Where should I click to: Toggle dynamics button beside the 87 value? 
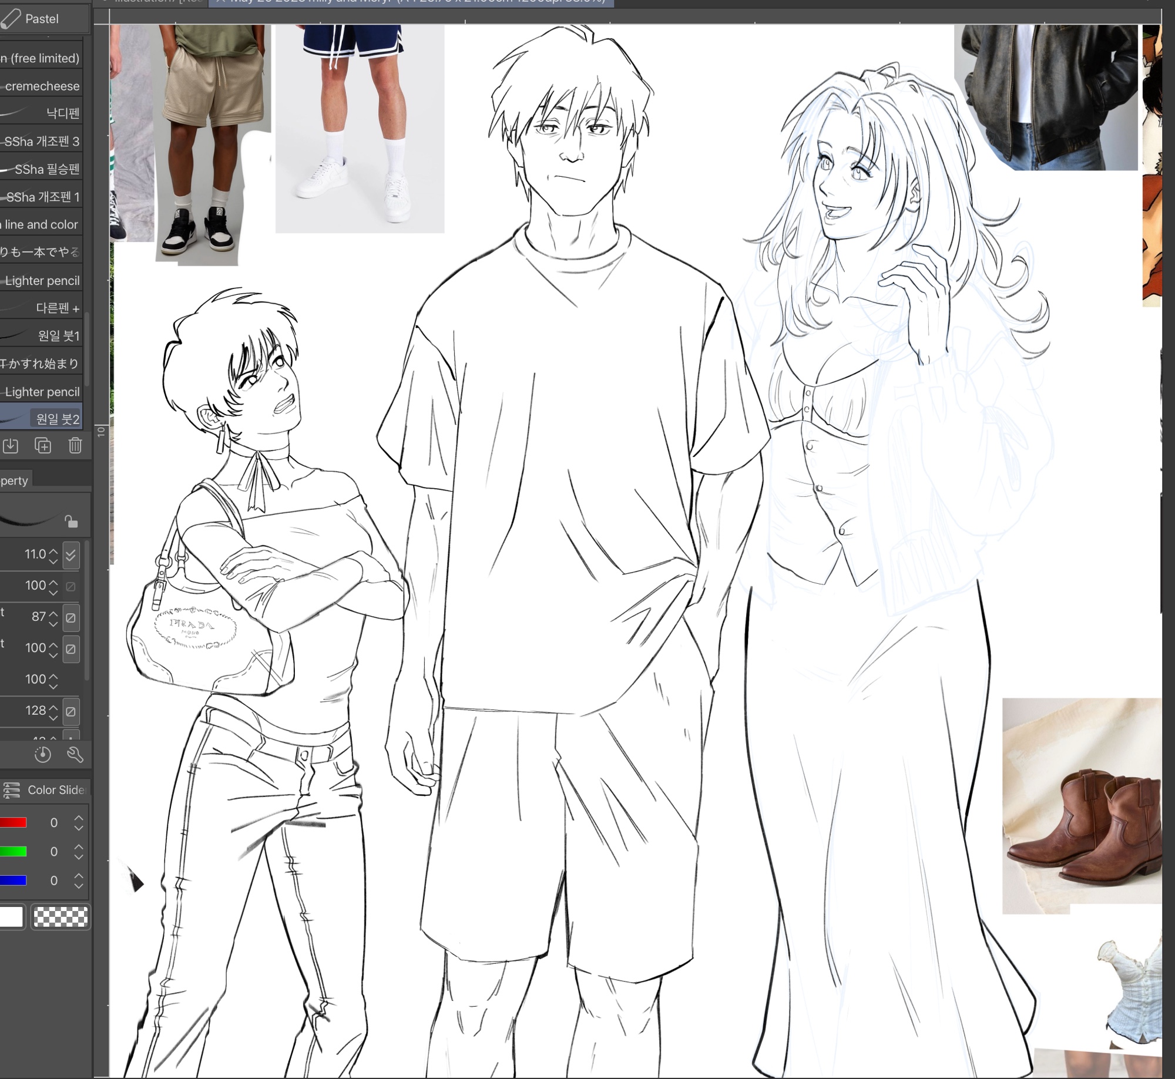70,617
